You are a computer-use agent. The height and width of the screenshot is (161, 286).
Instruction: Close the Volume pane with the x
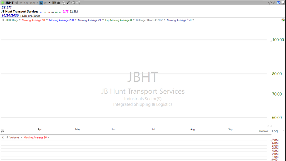tap(3, 137)
